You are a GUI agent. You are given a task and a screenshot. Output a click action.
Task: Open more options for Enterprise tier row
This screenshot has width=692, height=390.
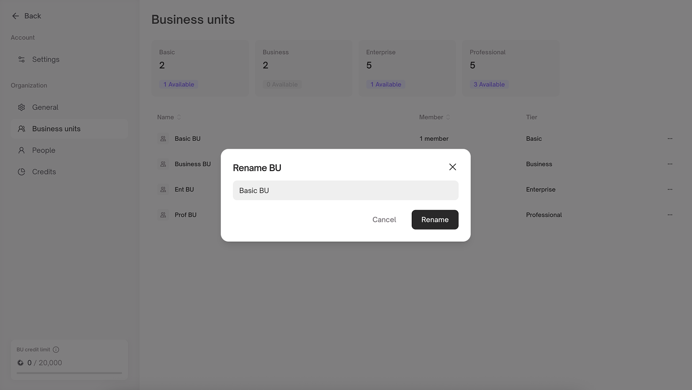point(670,189)
